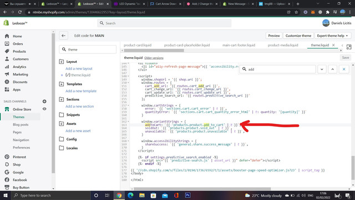
Task: Open Marketing section
Action: (x=21, y=74)
